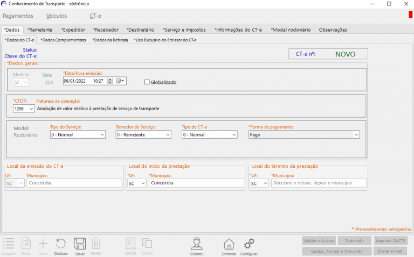This screenshot has width=414, height=257.
Task: Click the Desfazer undo icon
Action: tap(61, 244)
